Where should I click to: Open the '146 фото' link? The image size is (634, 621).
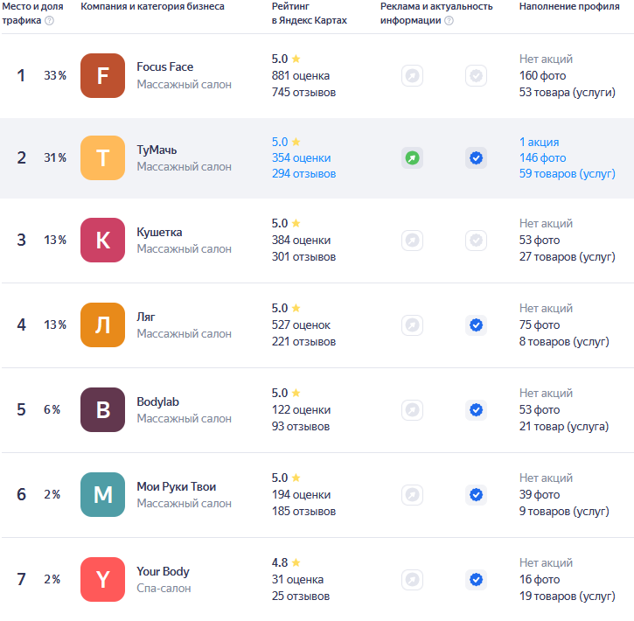542,158
